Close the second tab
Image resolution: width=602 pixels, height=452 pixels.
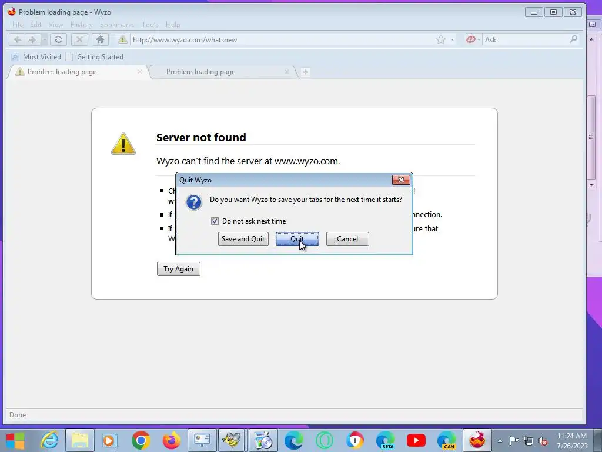coord(287,72)
